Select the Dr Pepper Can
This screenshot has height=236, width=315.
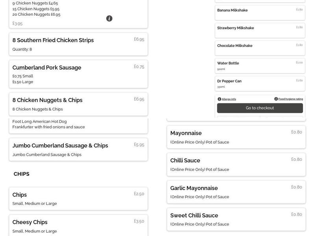(x=259, y=83)
